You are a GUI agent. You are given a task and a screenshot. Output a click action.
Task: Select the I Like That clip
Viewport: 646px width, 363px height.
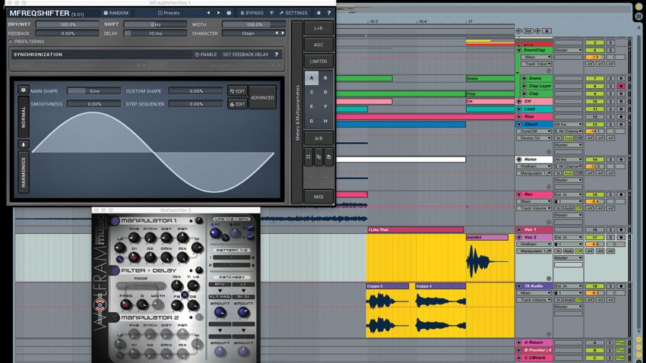(x=416, y=229)
